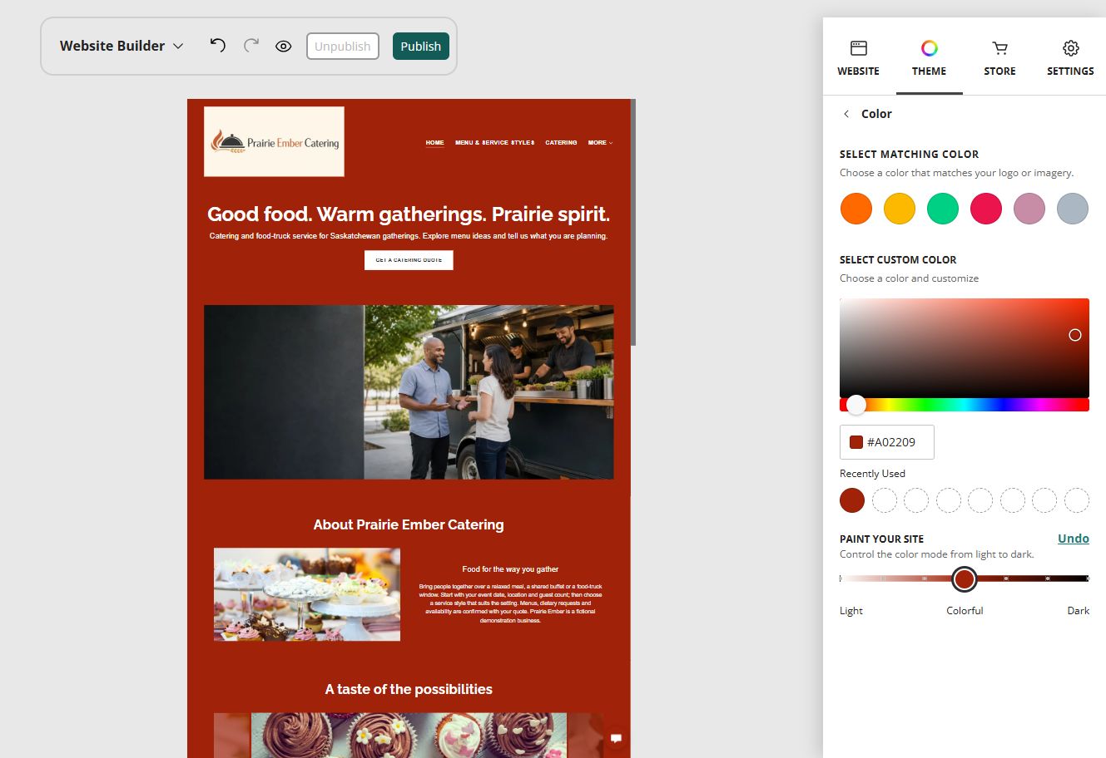
Task: Switch to the THEME tab
Action: 929,58
